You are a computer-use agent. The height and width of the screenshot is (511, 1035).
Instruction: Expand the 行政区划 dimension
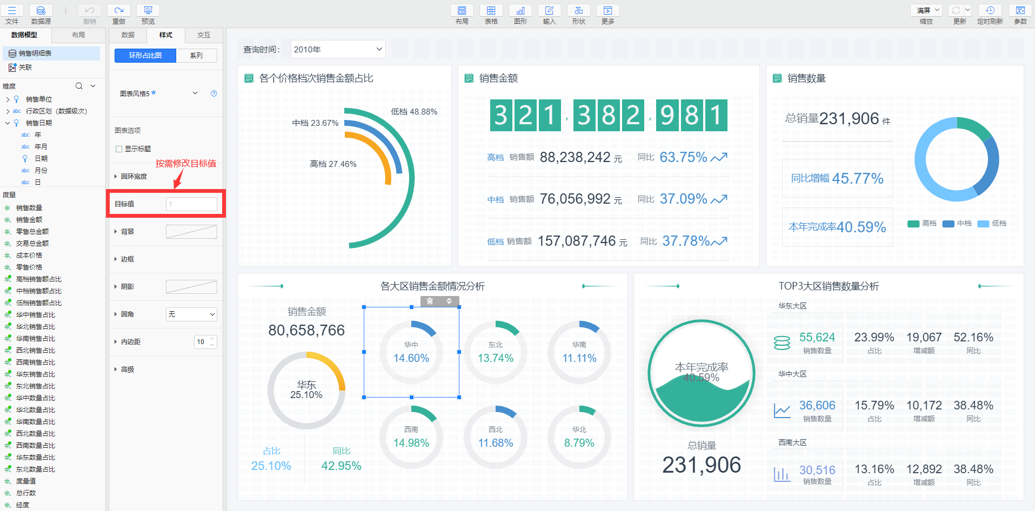coord(8,111)
